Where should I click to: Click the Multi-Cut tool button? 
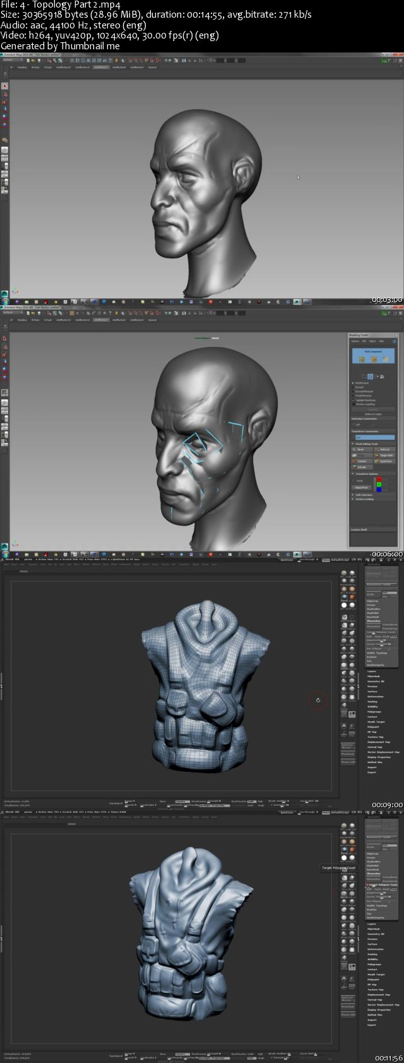[x=384, y=449]
